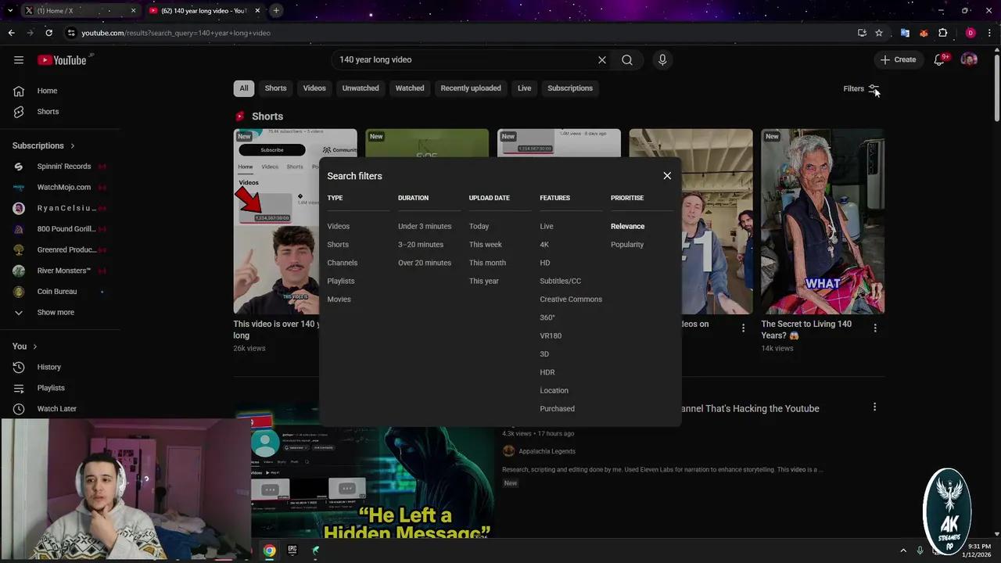1001x563 pixels.
Task: Open the notifications bell
Action: coord(939,59)
